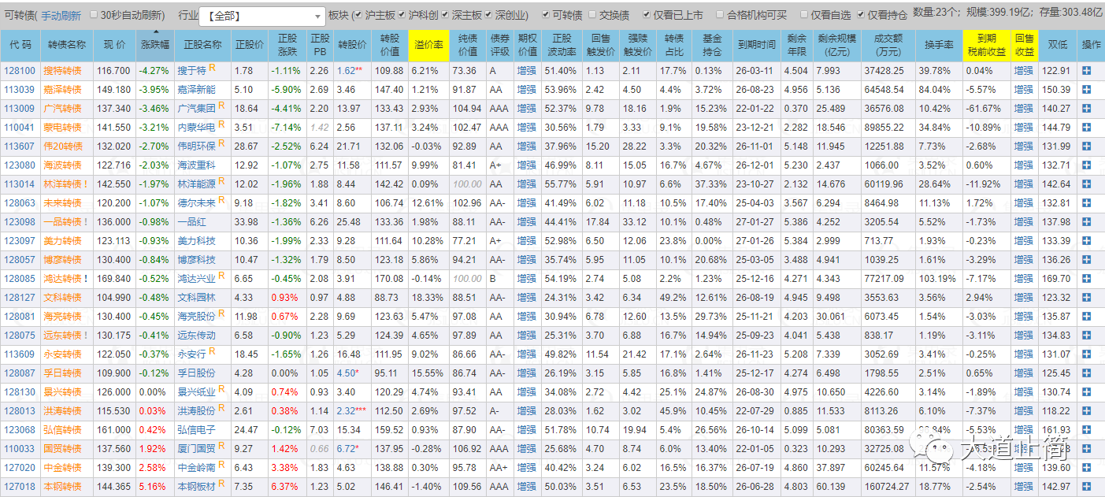Viewport: 1105px width, 497px height.
Task: Toggle the 深主板 checkbox
Action: (x=446, y=15)
